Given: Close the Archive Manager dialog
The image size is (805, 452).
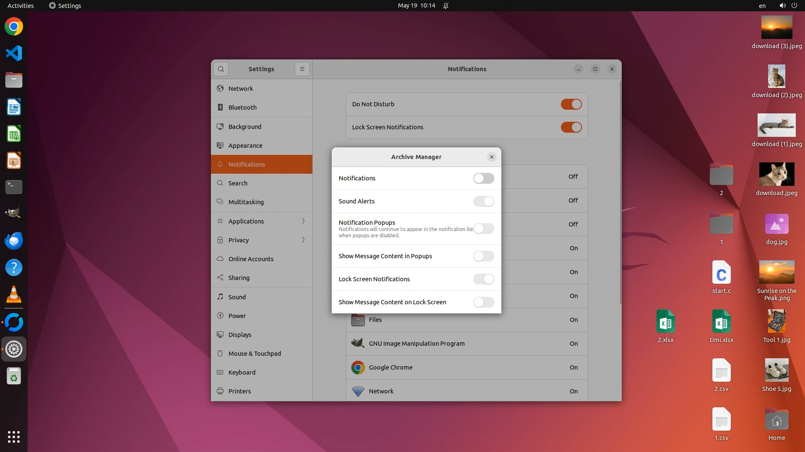Looking at the screenshot, I should pyautogui.click(x=492, y=157).
